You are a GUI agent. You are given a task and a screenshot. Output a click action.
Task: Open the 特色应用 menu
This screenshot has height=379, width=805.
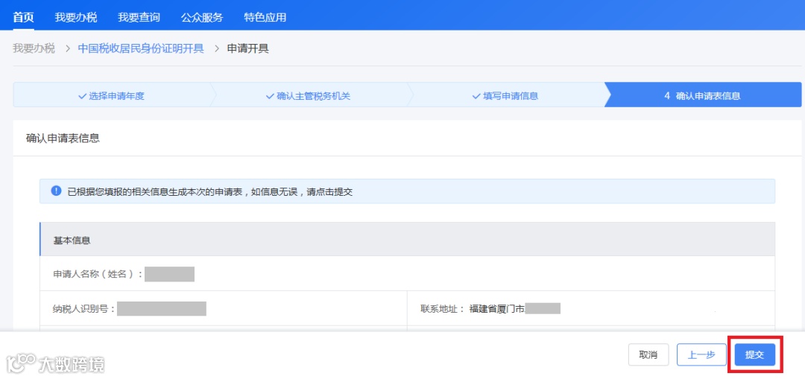click(265, 17)
